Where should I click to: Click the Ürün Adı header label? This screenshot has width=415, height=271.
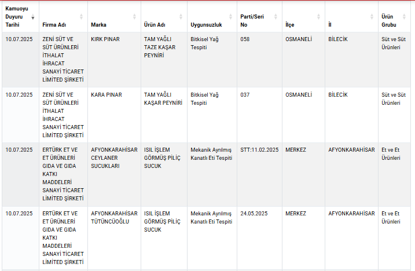[x=155, y=25]
